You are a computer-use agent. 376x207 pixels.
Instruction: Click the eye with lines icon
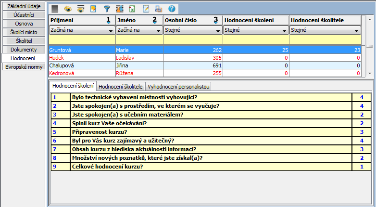click(x=81, y=9)
